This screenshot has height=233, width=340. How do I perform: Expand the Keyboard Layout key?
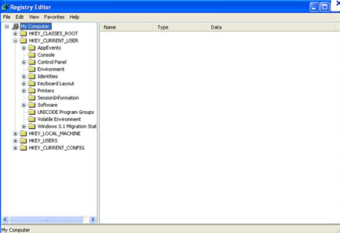tap(24, 83)
